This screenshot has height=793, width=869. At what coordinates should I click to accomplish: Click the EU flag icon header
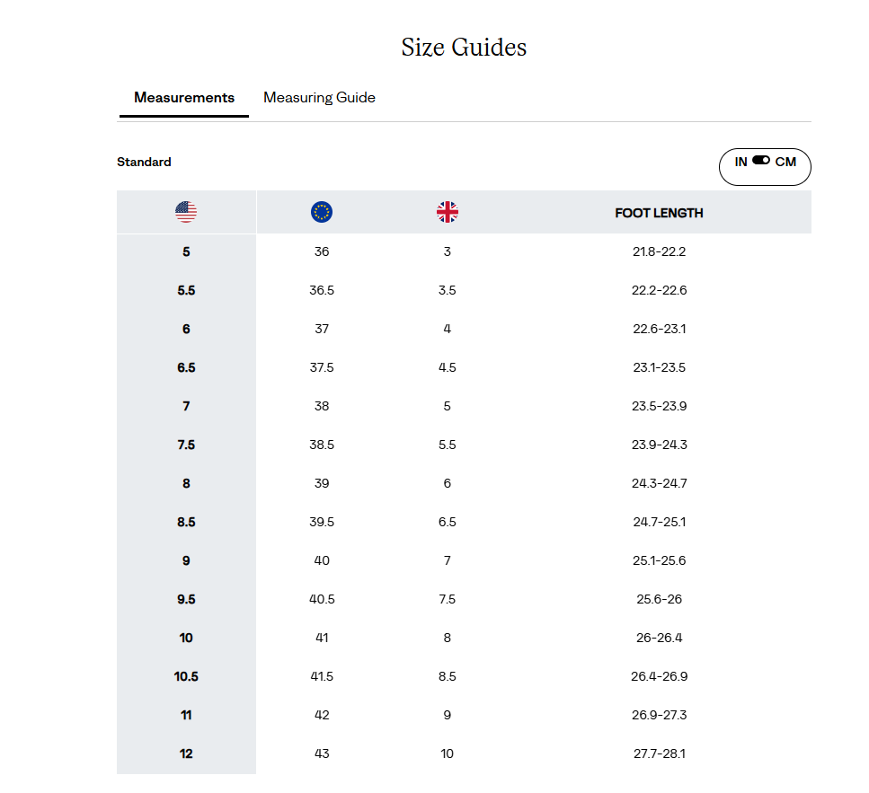(x=322, y=212)
